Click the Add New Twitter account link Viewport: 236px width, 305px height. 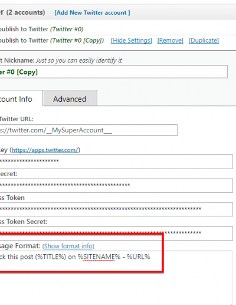[92, 13]
